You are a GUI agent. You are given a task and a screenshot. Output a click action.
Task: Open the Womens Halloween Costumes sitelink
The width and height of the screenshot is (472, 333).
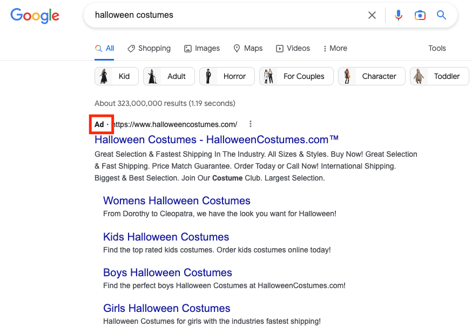coord(177,201)
